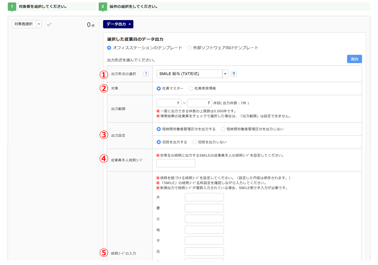The image size is (378, 265).
Task: Select オフィスステーションのテンプレート radio option
Action: pos(109,48)
